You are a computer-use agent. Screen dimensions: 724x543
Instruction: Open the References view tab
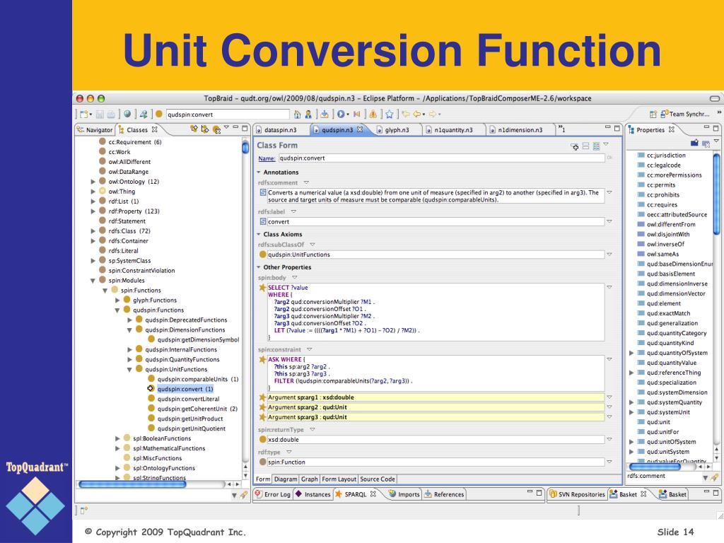tap(444, 494)
